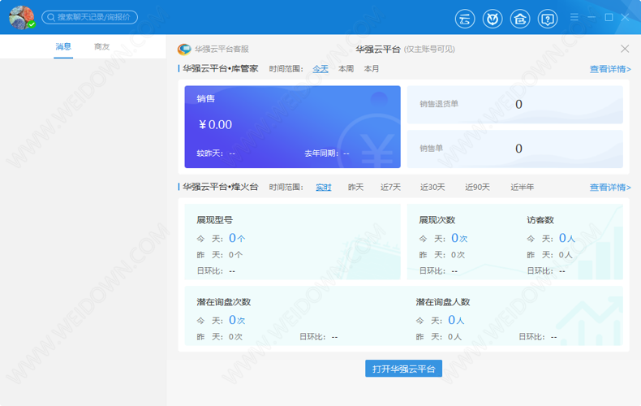Select 近7天 time range for 烽火台
The width and height of the screenshot is (641, 406).
pos(390,188)
